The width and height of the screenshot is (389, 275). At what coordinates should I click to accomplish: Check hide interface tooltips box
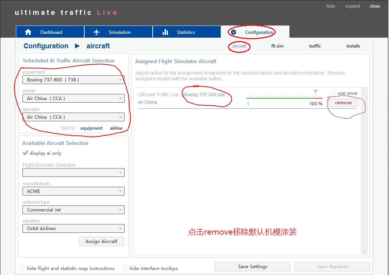click(x=125, y=269)
